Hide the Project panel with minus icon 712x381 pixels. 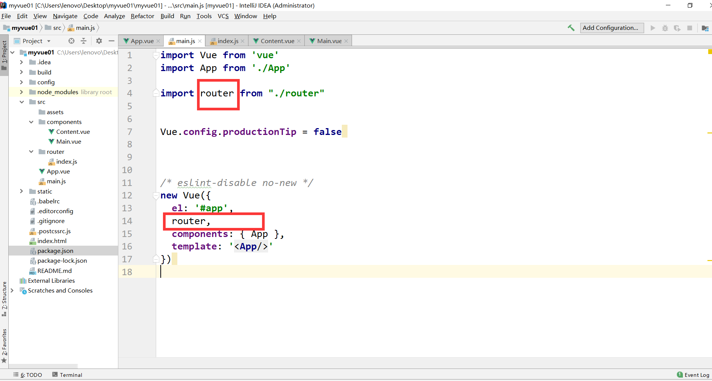coord(112,41)
